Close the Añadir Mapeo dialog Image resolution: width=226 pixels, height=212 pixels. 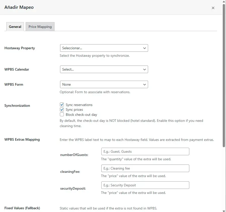click(x=213, y=8)
